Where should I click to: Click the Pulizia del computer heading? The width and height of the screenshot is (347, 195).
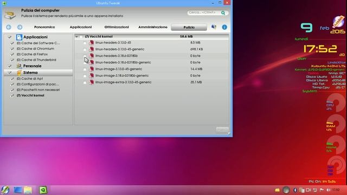point(40,10)
